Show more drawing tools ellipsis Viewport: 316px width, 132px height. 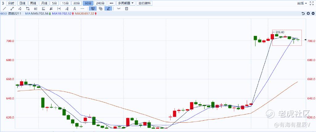click(82, 9)
